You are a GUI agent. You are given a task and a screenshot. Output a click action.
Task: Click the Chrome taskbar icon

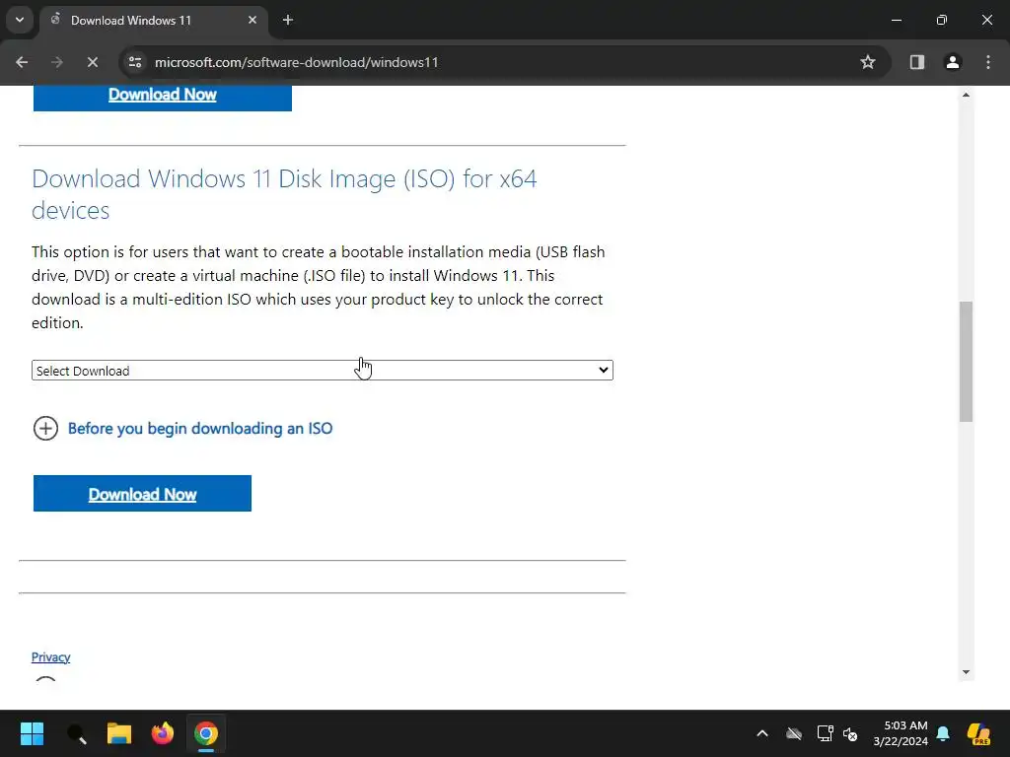(206, 733)
